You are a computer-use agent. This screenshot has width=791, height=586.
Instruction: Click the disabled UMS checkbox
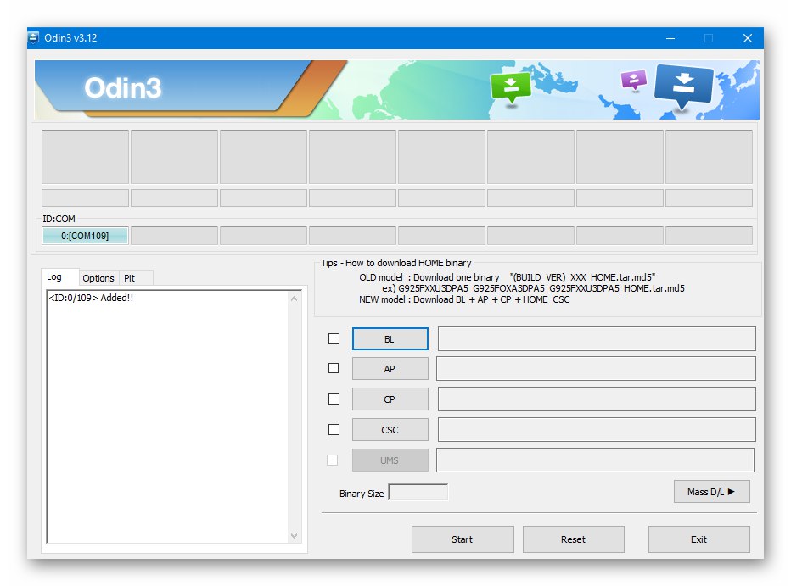click(x=333, y=460)
